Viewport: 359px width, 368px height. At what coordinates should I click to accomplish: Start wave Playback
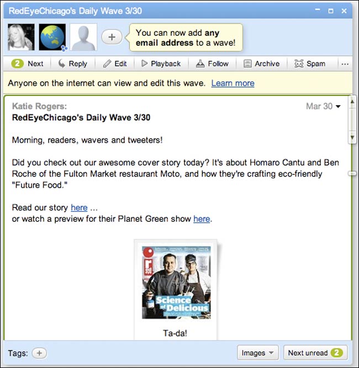tap(161, 63)
